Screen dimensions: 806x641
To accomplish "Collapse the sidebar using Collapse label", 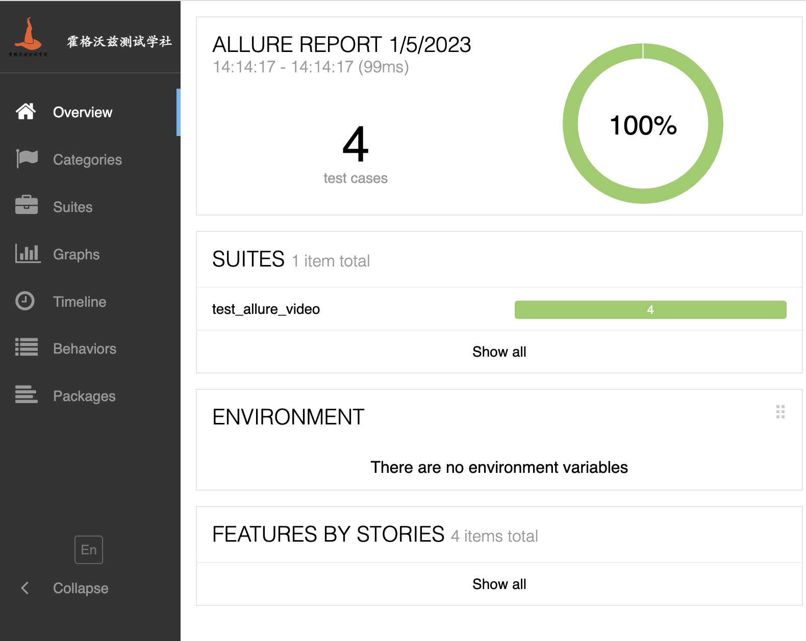I will pyautogui.click(x=81, y=588).
